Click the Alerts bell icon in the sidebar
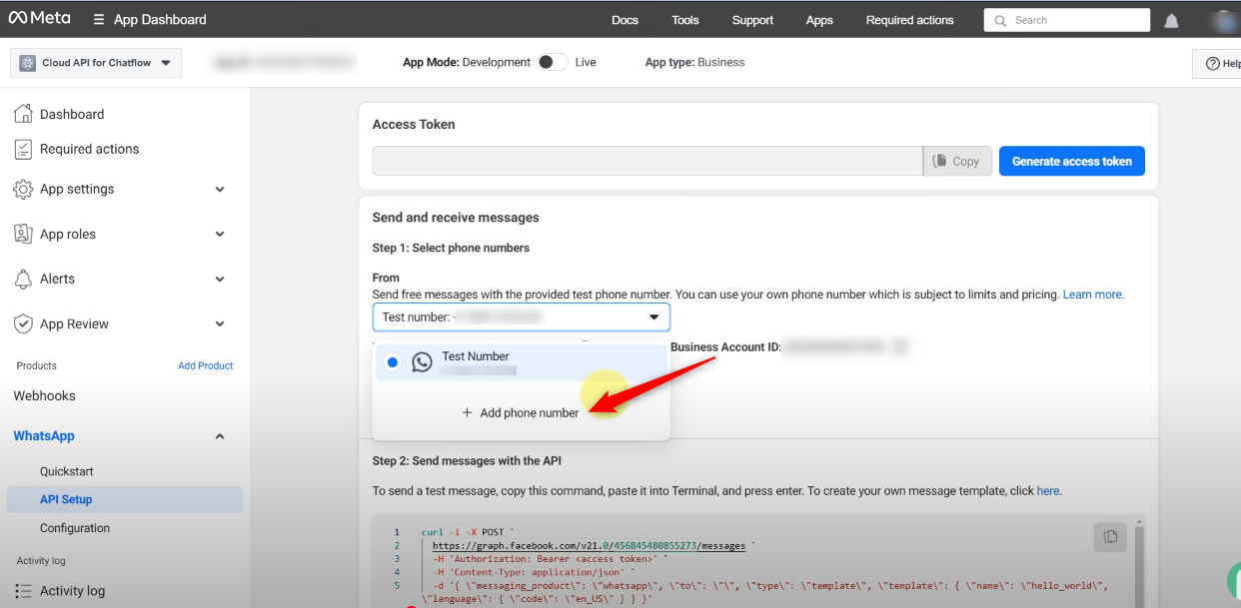Image resolution: width=1241 pixels, height=608 pixels. click(23, 279)
